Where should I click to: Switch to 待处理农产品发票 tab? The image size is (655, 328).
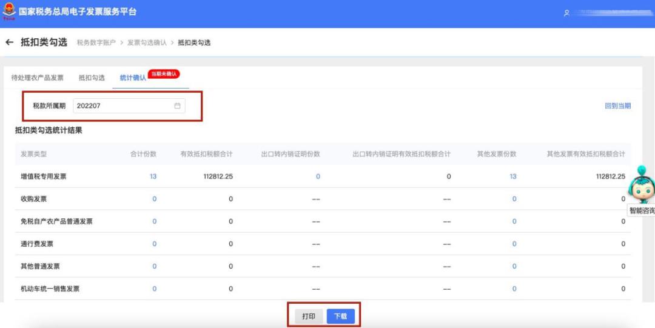[38, 78]
